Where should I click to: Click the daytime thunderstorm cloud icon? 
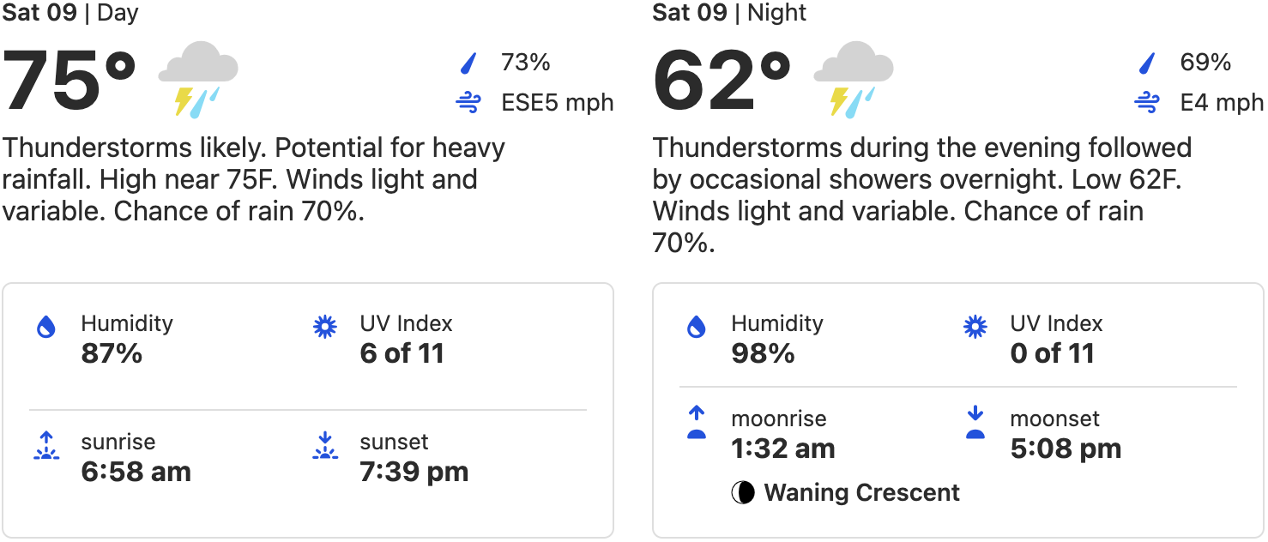coord(198,79)
